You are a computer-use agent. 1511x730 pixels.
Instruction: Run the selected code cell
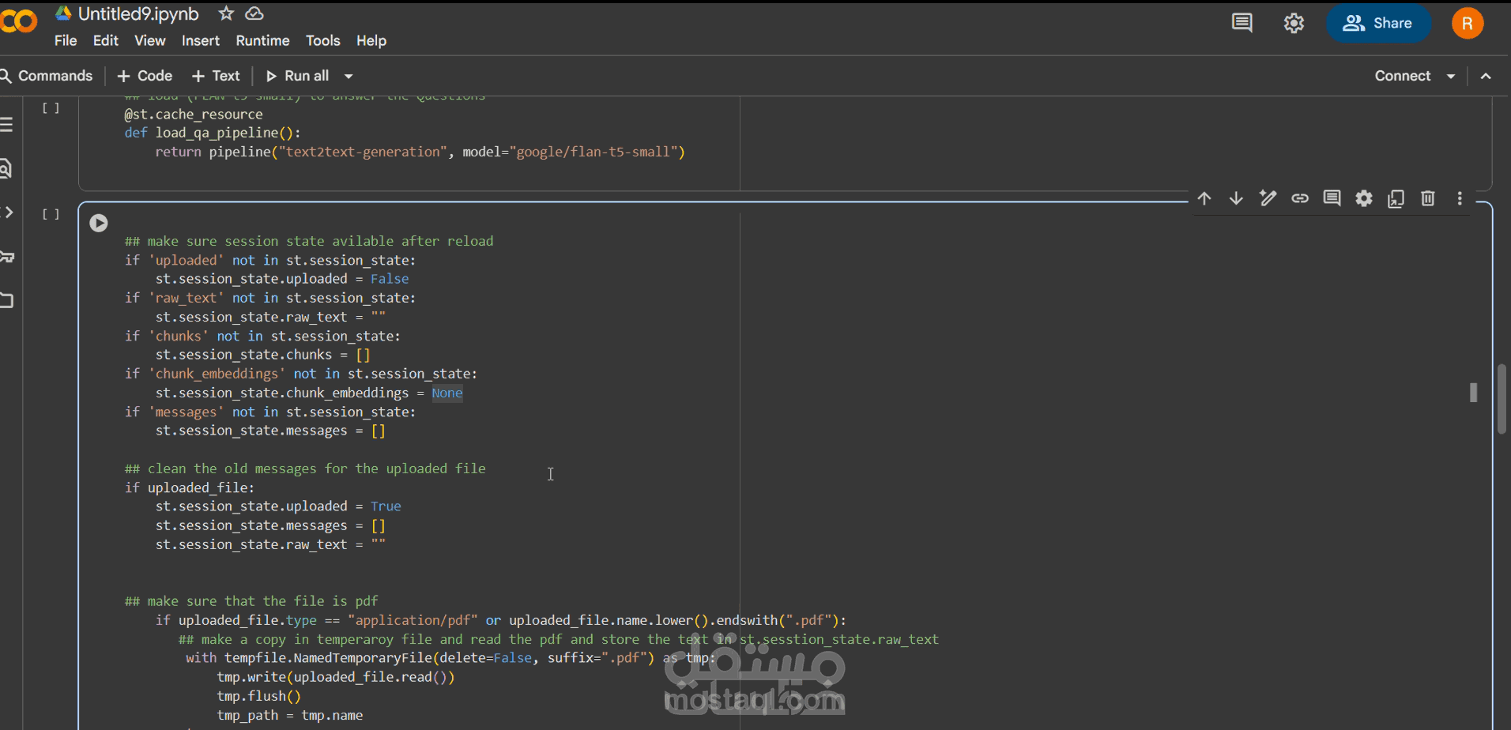[x=99, y=223]
